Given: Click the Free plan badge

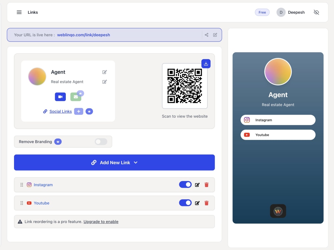Looking at the screenshot, I should click(x=262, y=12).
